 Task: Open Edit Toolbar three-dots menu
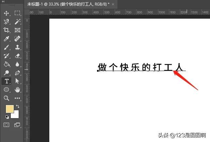point(17,98)
